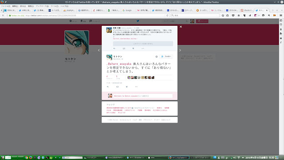Go to previous tweet with left arrow
This screenshot has height=160, width=284.
(99, 50)
